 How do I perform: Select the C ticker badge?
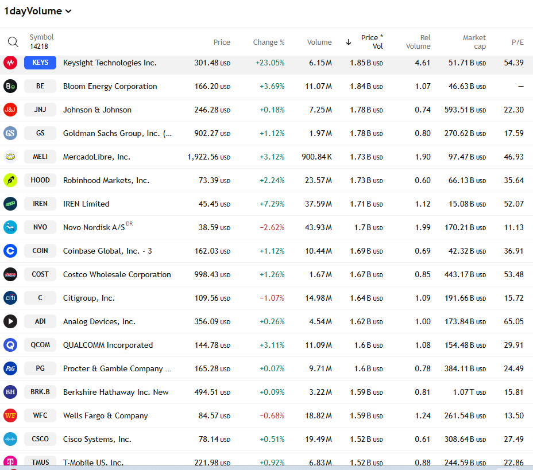coord(40,298)
